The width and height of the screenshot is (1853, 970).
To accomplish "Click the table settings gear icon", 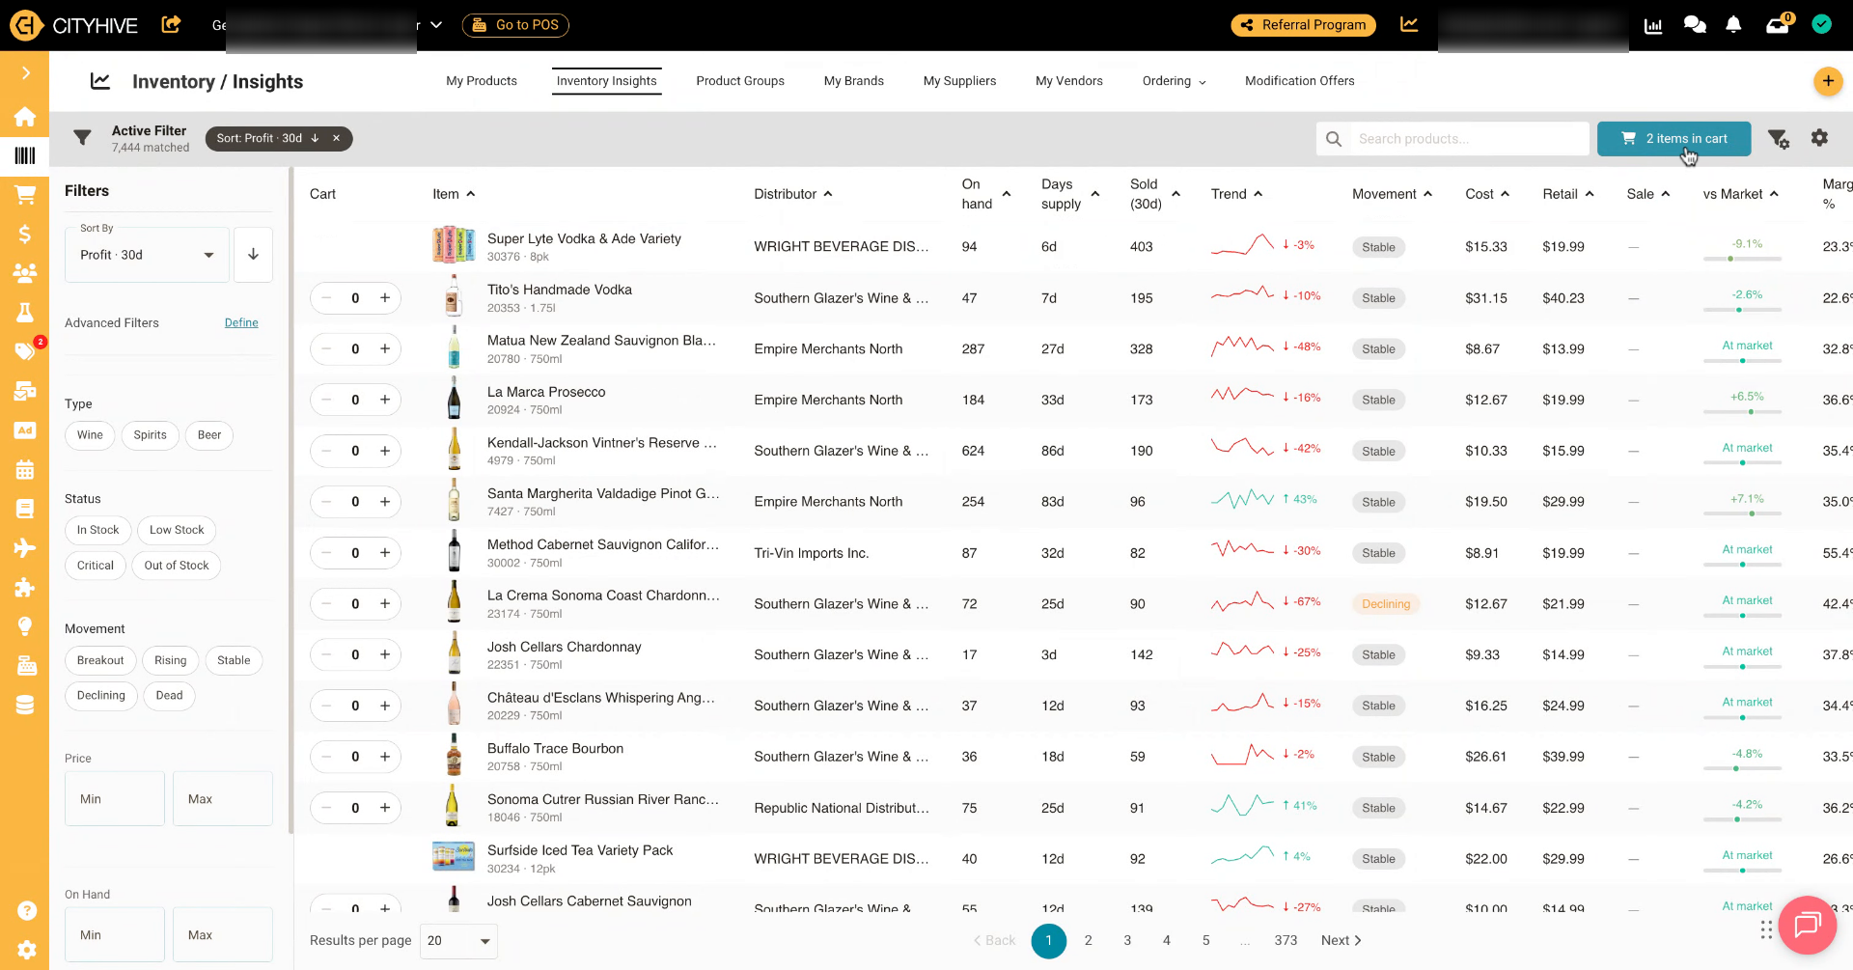I will pos(1819,138).
